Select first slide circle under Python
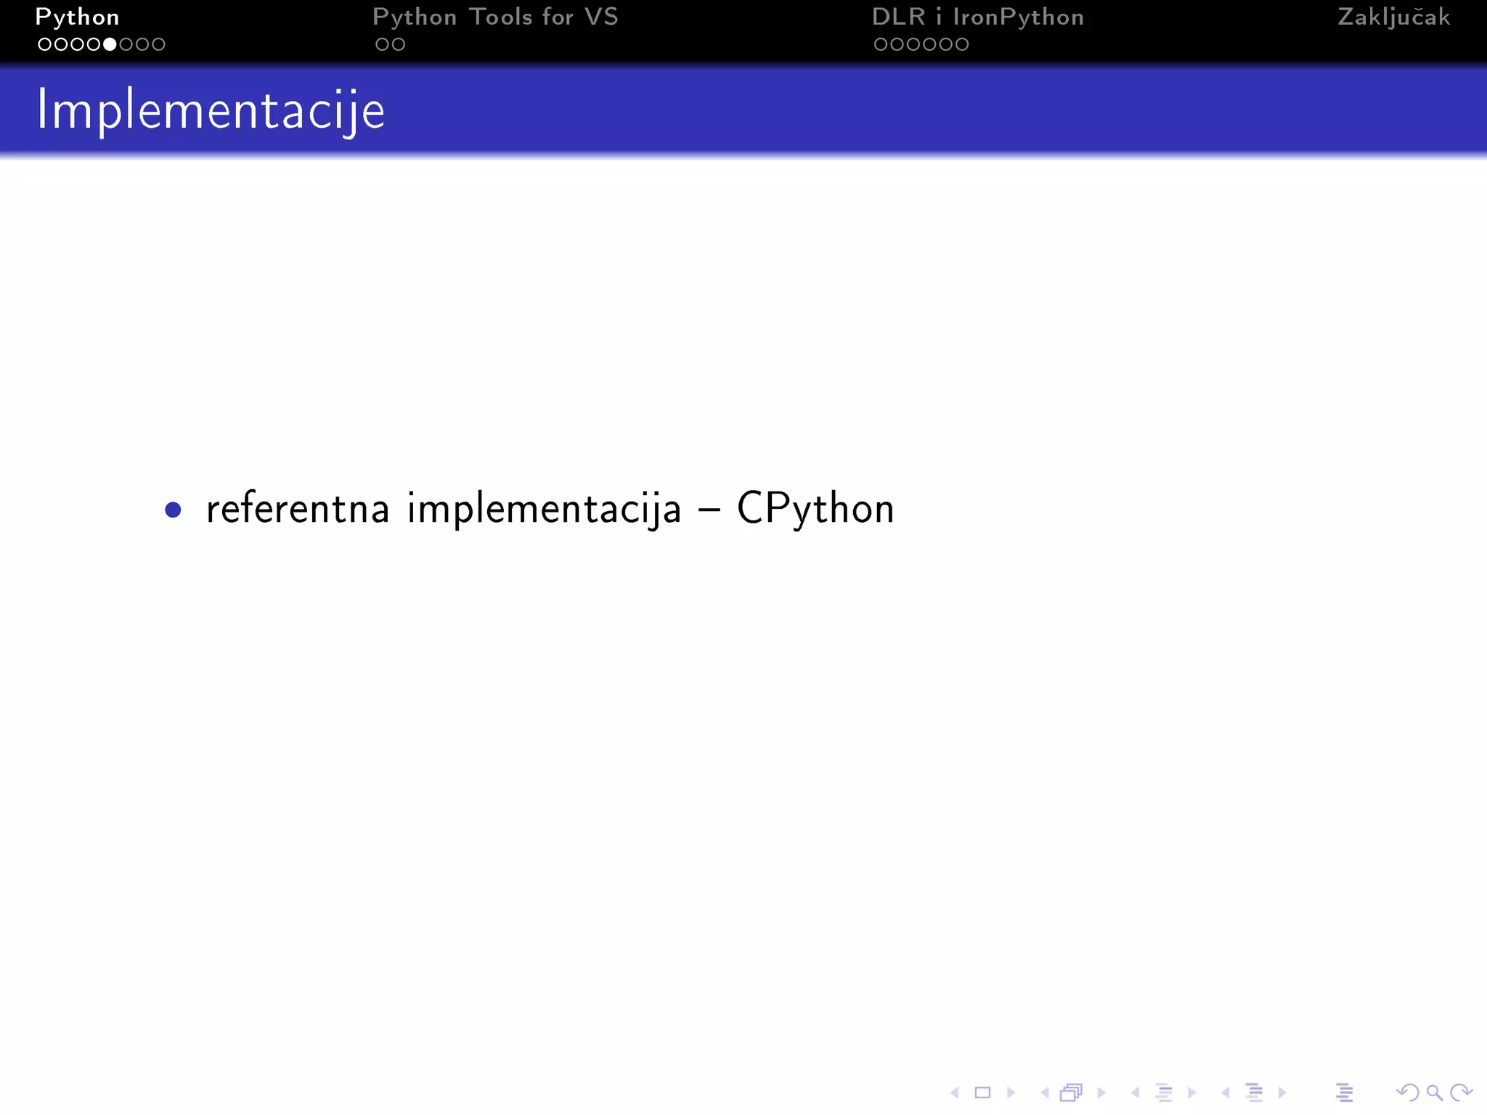This screenshot has height=1115, width=1487. tap(44, 44)
